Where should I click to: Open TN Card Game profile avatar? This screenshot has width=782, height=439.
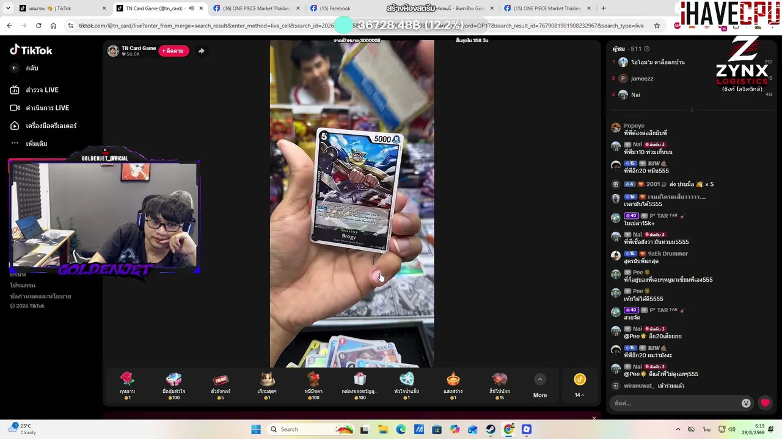click(x=113, y=51)
